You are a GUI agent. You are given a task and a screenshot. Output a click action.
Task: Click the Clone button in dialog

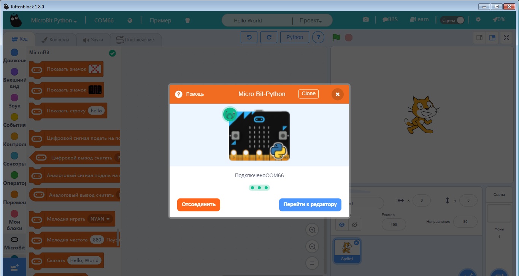pyautogui.click(x=308, y=94)
